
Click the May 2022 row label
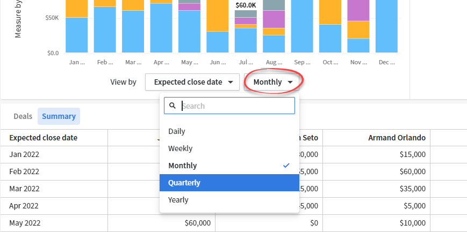tap(25, 223)
